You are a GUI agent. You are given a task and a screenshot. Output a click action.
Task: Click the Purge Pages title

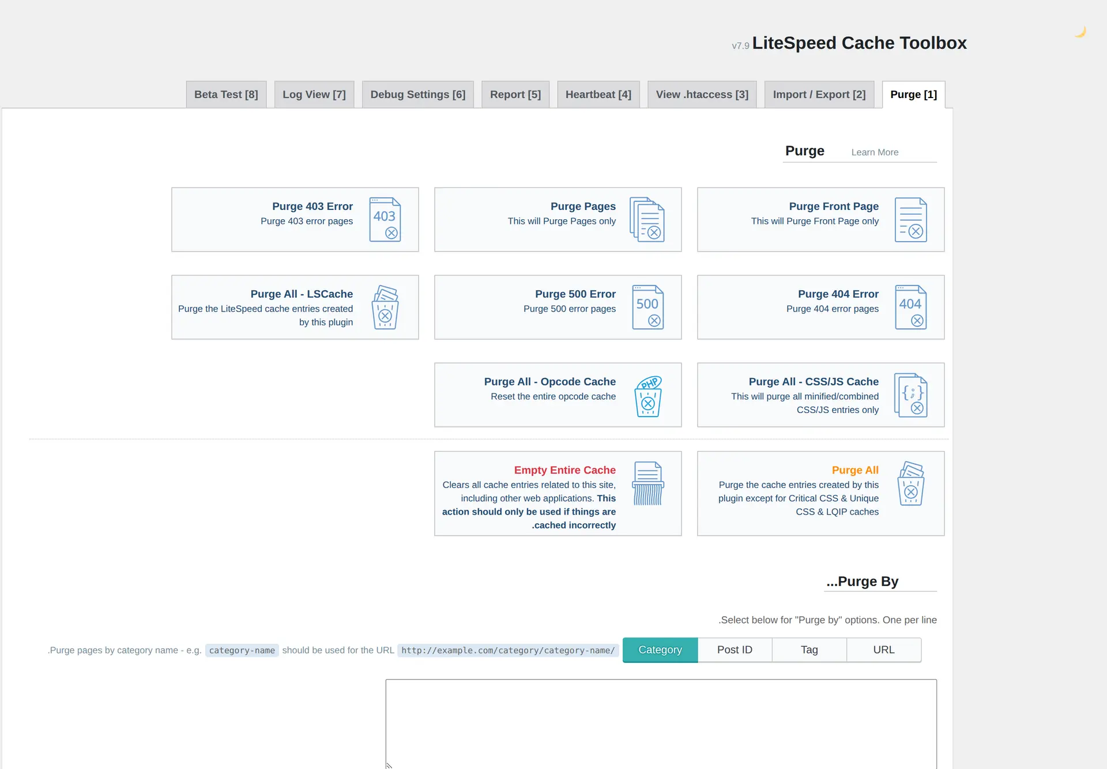pos(583,207)
